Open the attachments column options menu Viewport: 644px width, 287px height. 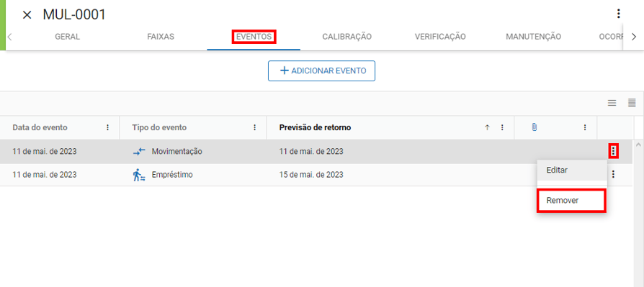(x=585, y=127)
